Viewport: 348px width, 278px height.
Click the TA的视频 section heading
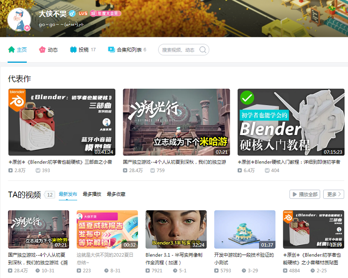tap(25, 195)
